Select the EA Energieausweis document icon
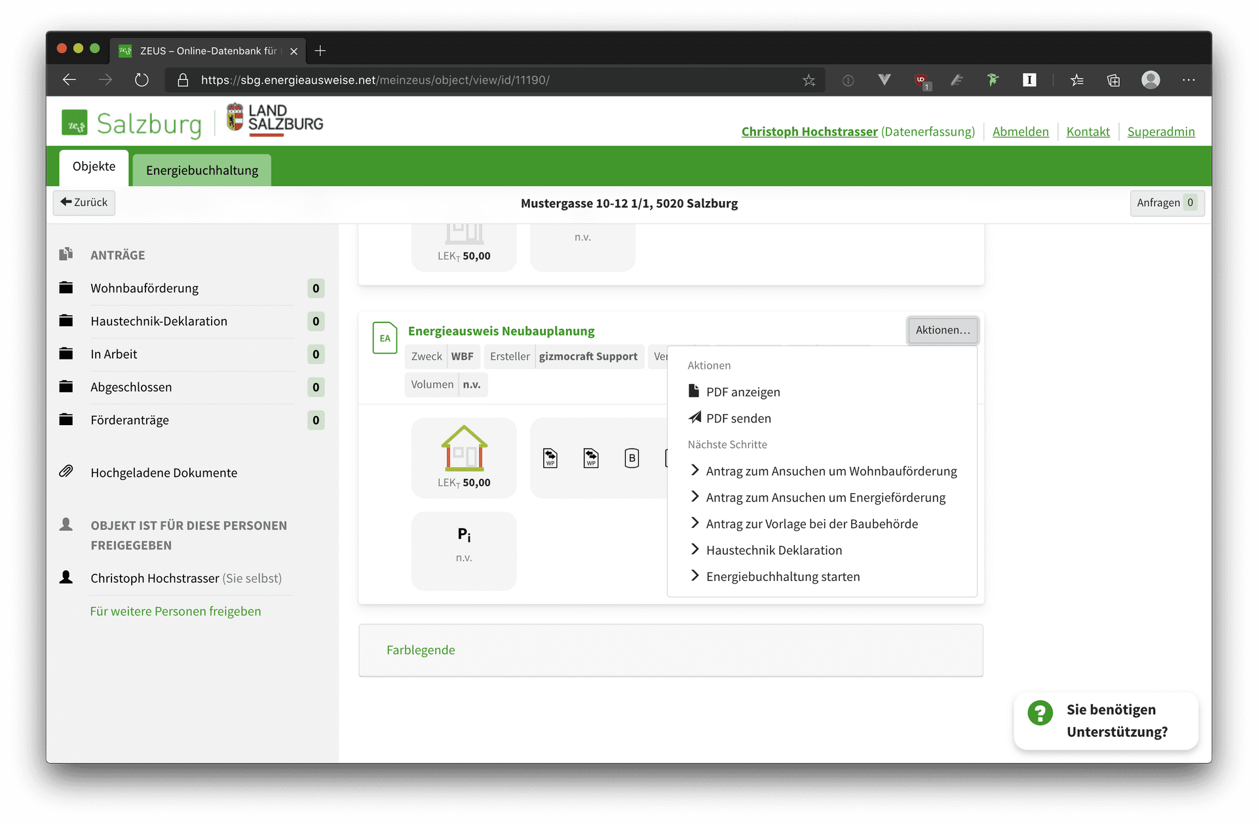Image resolution: width=1258 pixels, height=824 pixels. [385, 338]
